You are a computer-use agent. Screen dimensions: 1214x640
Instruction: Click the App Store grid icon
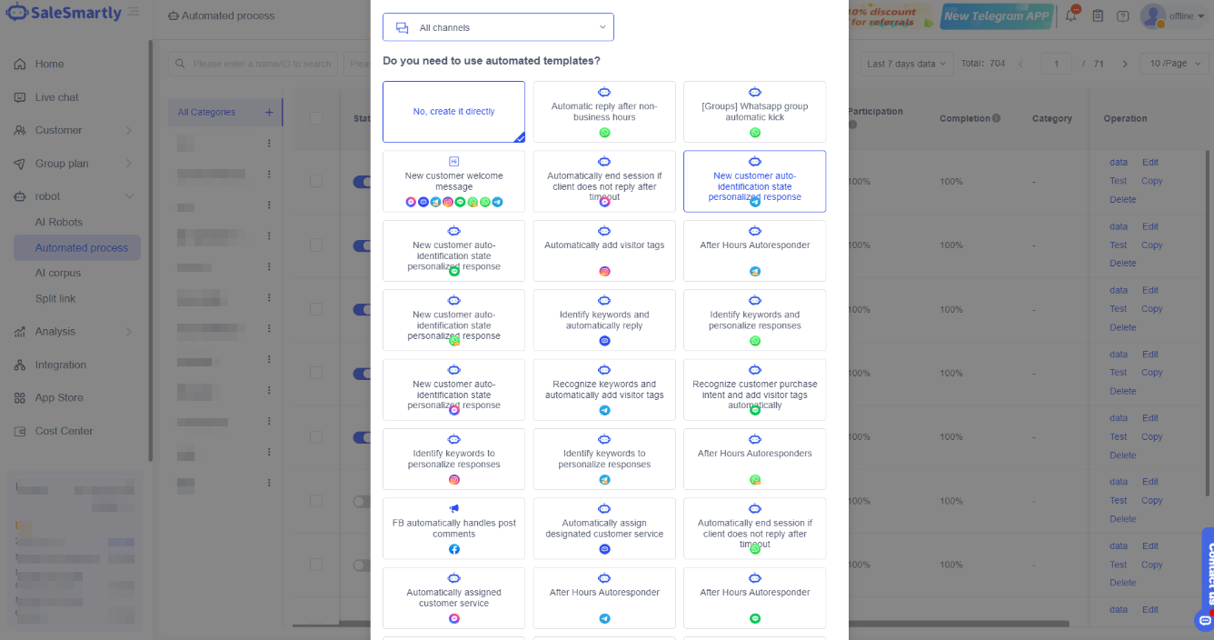click(x=20, y=398)
